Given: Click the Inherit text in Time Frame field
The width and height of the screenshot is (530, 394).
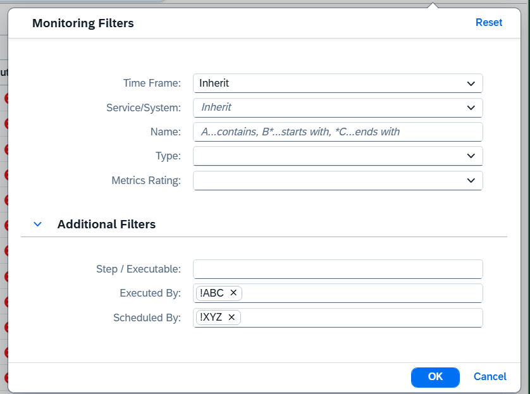Looking at the screenshot, I should click(x=214, y=83).
